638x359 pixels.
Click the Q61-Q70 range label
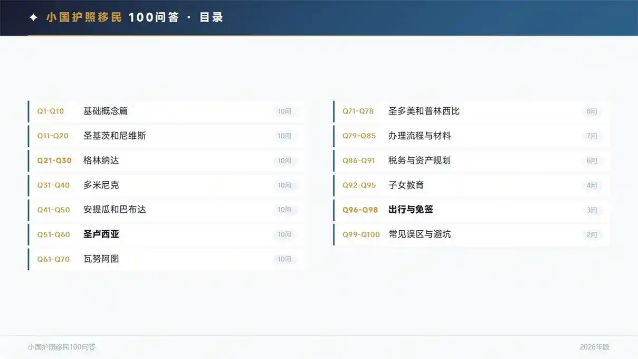coord(53,259)
